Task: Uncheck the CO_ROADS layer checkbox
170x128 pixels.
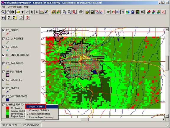Action: click(x=4, y=30)
